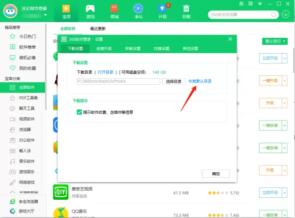
Task: Expand arrow beside lower 升级 button
Action: point(285,170)
